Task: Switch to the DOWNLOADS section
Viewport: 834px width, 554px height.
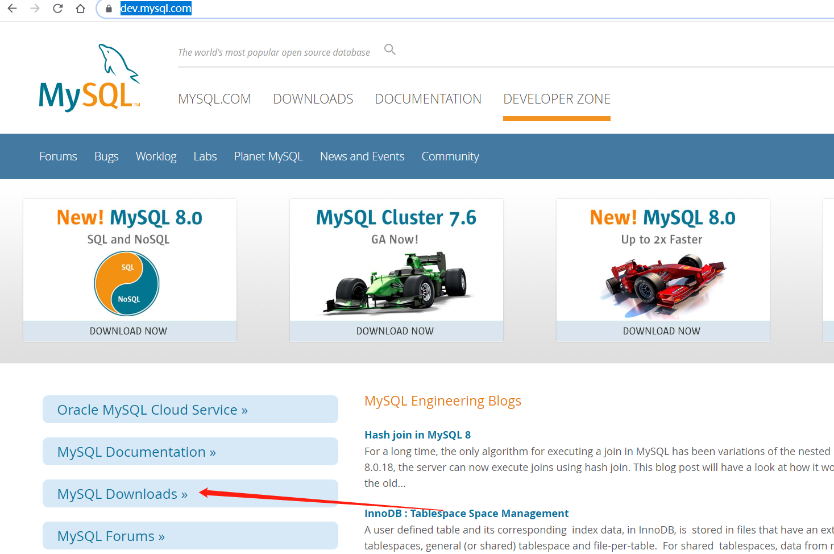Action: (x=313, y=98)
